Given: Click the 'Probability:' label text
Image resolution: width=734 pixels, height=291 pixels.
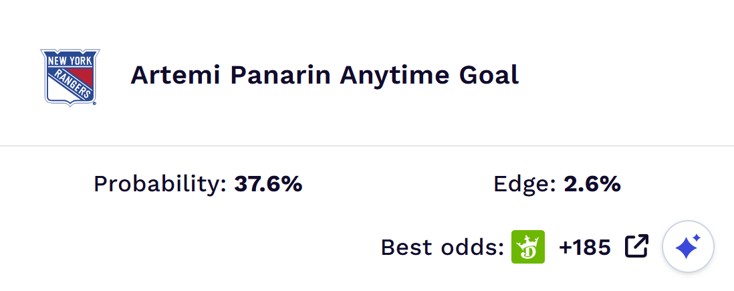Looking at the screenshot, I should click(160, 184).
